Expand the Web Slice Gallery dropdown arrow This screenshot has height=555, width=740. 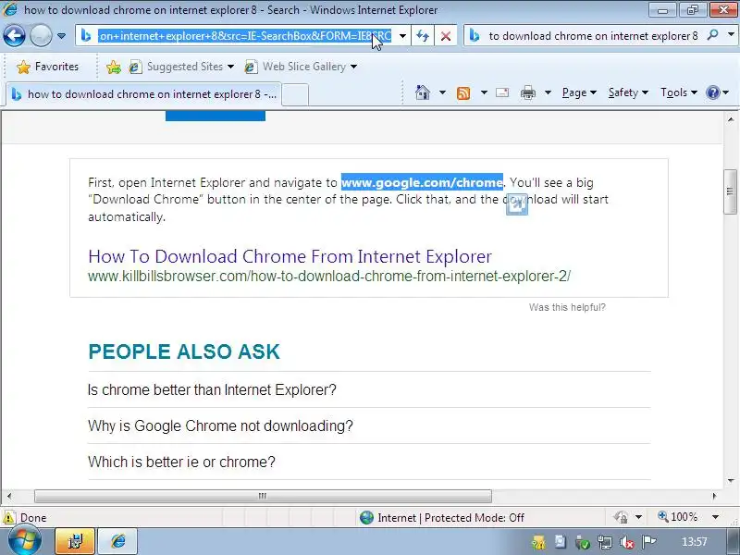click(353, 67)
